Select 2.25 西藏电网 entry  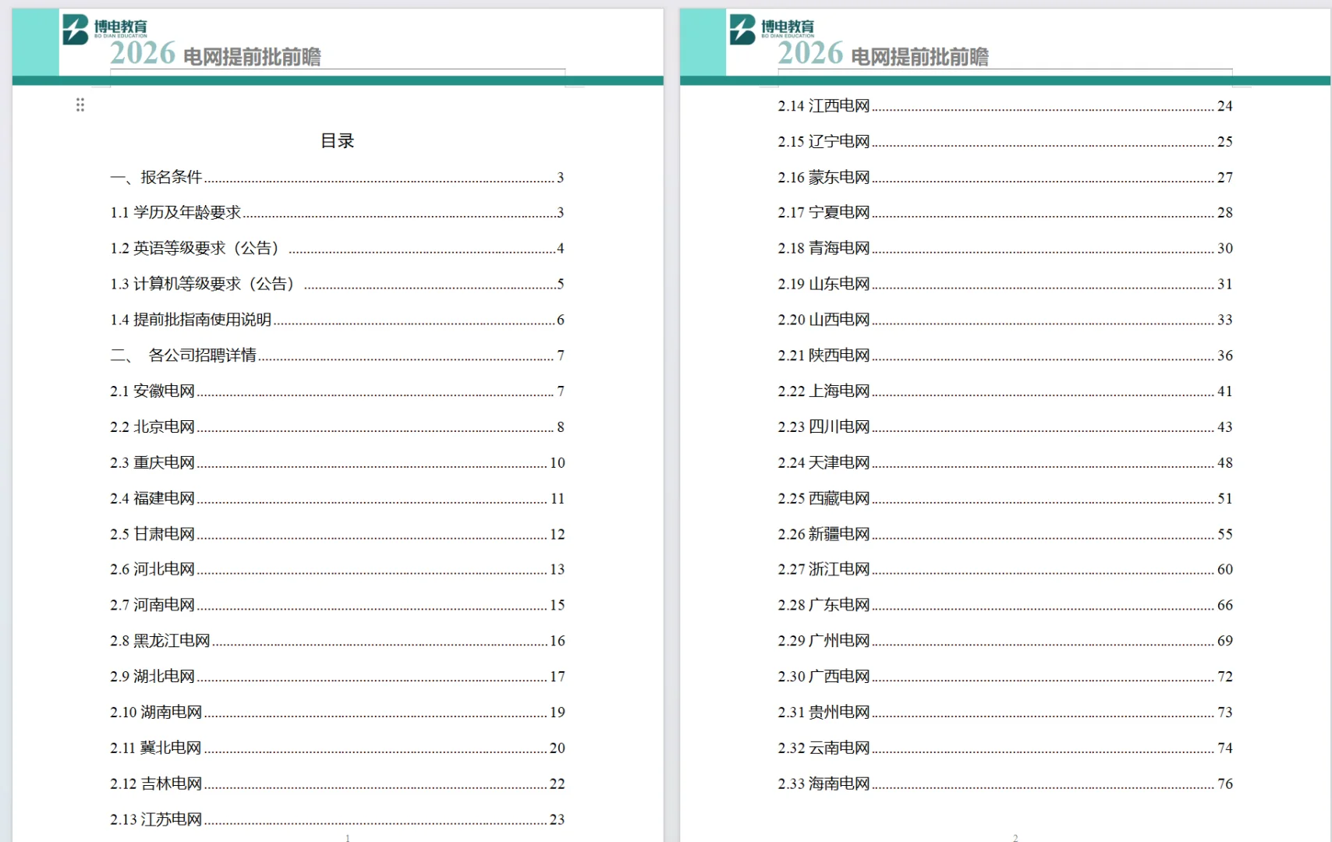(x=1005, y=498)
